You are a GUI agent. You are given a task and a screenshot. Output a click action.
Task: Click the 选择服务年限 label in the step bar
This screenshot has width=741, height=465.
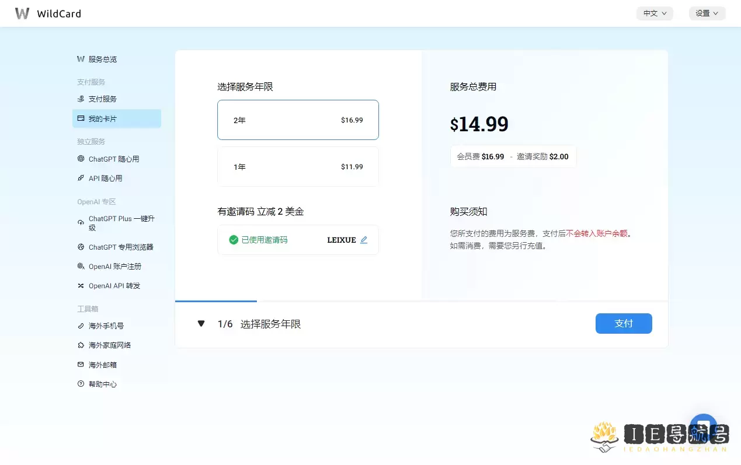tap(271, 324)
